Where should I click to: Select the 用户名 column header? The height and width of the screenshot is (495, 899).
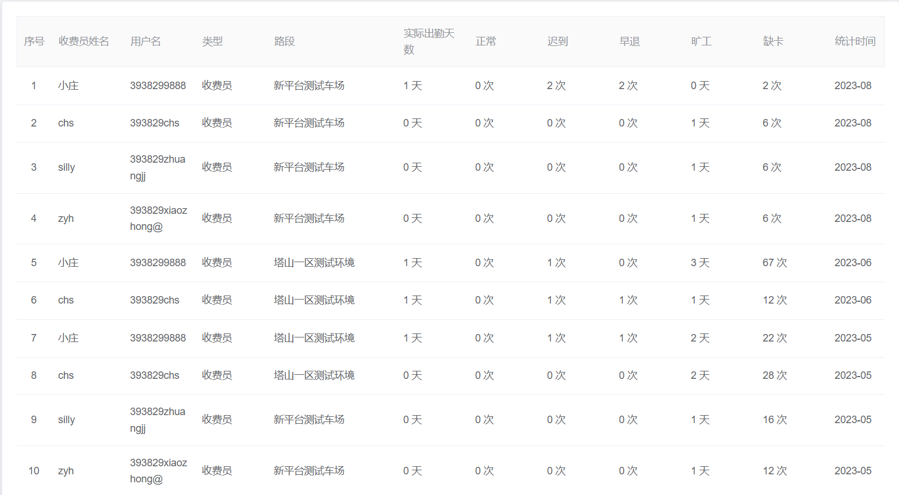point(146,41)
